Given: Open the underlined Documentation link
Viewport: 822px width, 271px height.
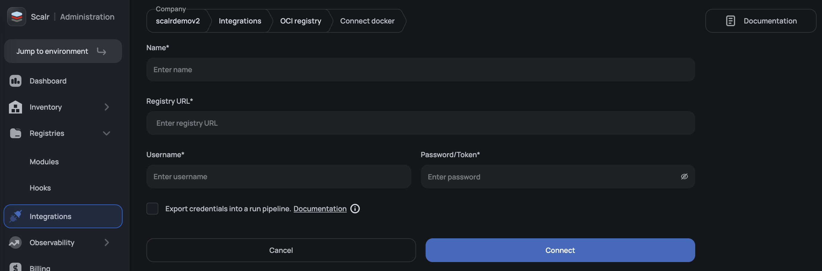Looking at the screenshot, I should [320, 209].
